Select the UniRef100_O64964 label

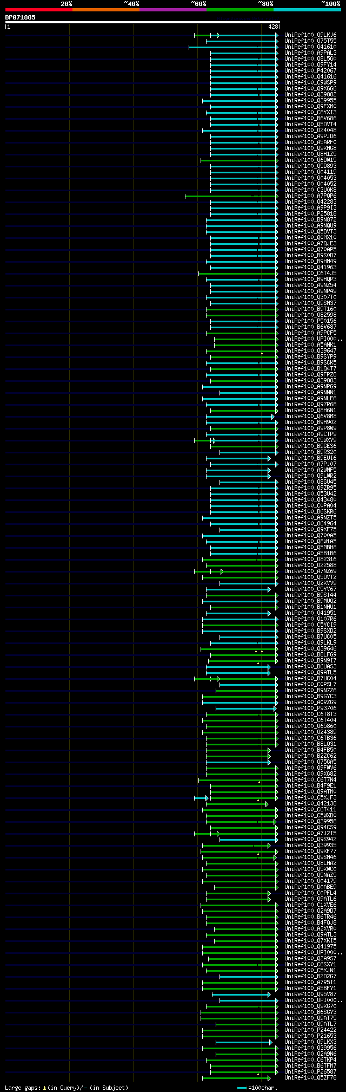point(310,523)
